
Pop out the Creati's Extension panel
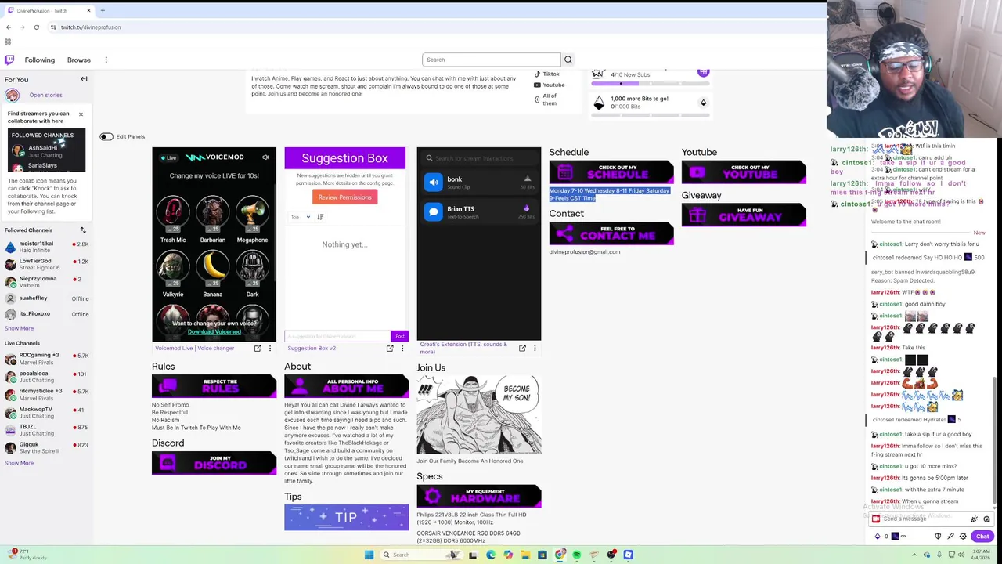(x=522, y=349)
